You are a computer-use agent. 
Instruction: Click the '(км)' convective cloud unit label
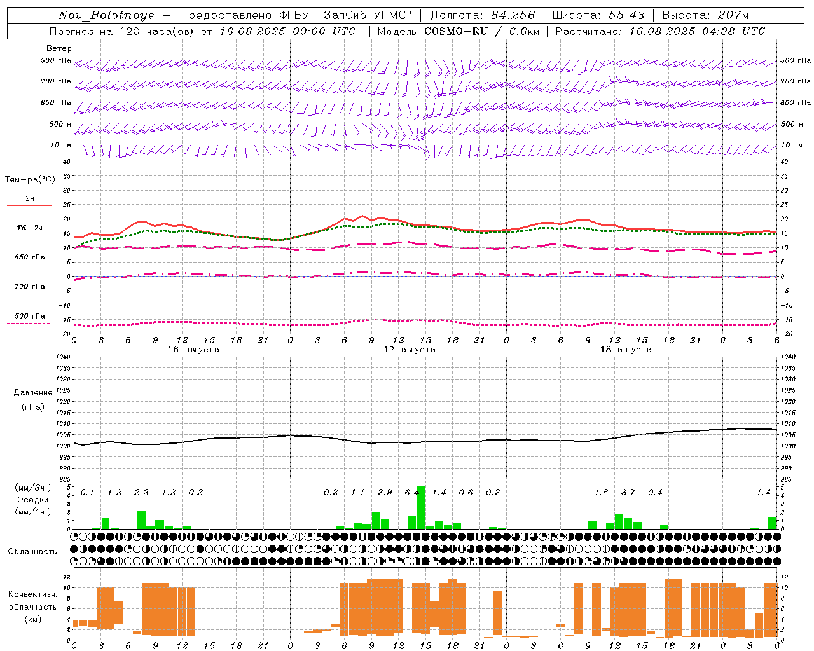tap(32, 619)
